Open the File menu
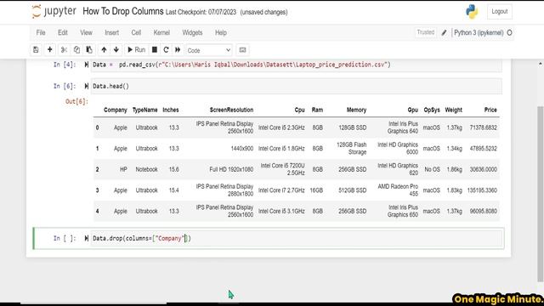The width and height of the screenshot is (544, 306). [41, 32]
